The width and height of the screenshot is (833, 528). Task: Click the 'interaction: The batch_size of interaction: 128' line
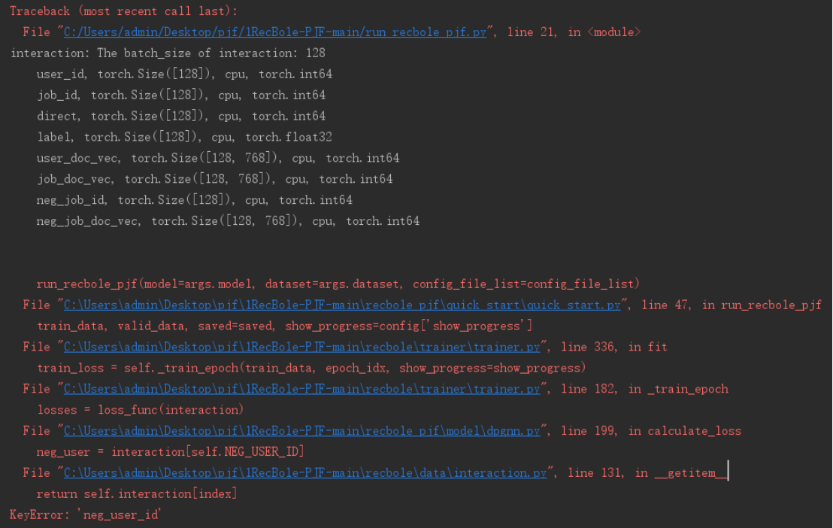coord(168,53)
